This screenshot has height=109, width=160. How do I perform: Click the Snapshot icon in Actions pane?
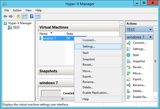point(129,61)
